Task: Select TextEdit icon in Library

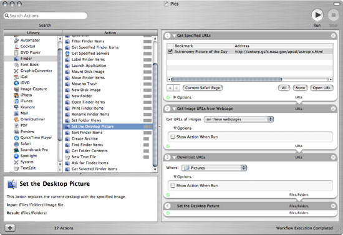Action: click(x=16, y=168)
